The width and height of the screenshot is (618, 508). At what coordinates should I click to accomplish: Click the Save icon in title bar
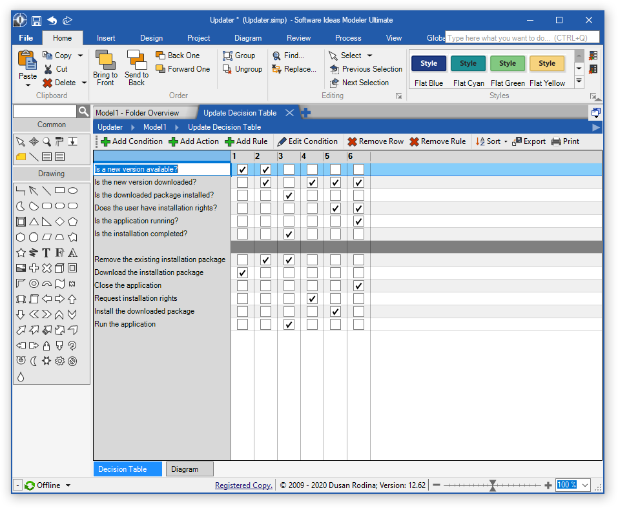pyautogui.click(x=37, y=21)
